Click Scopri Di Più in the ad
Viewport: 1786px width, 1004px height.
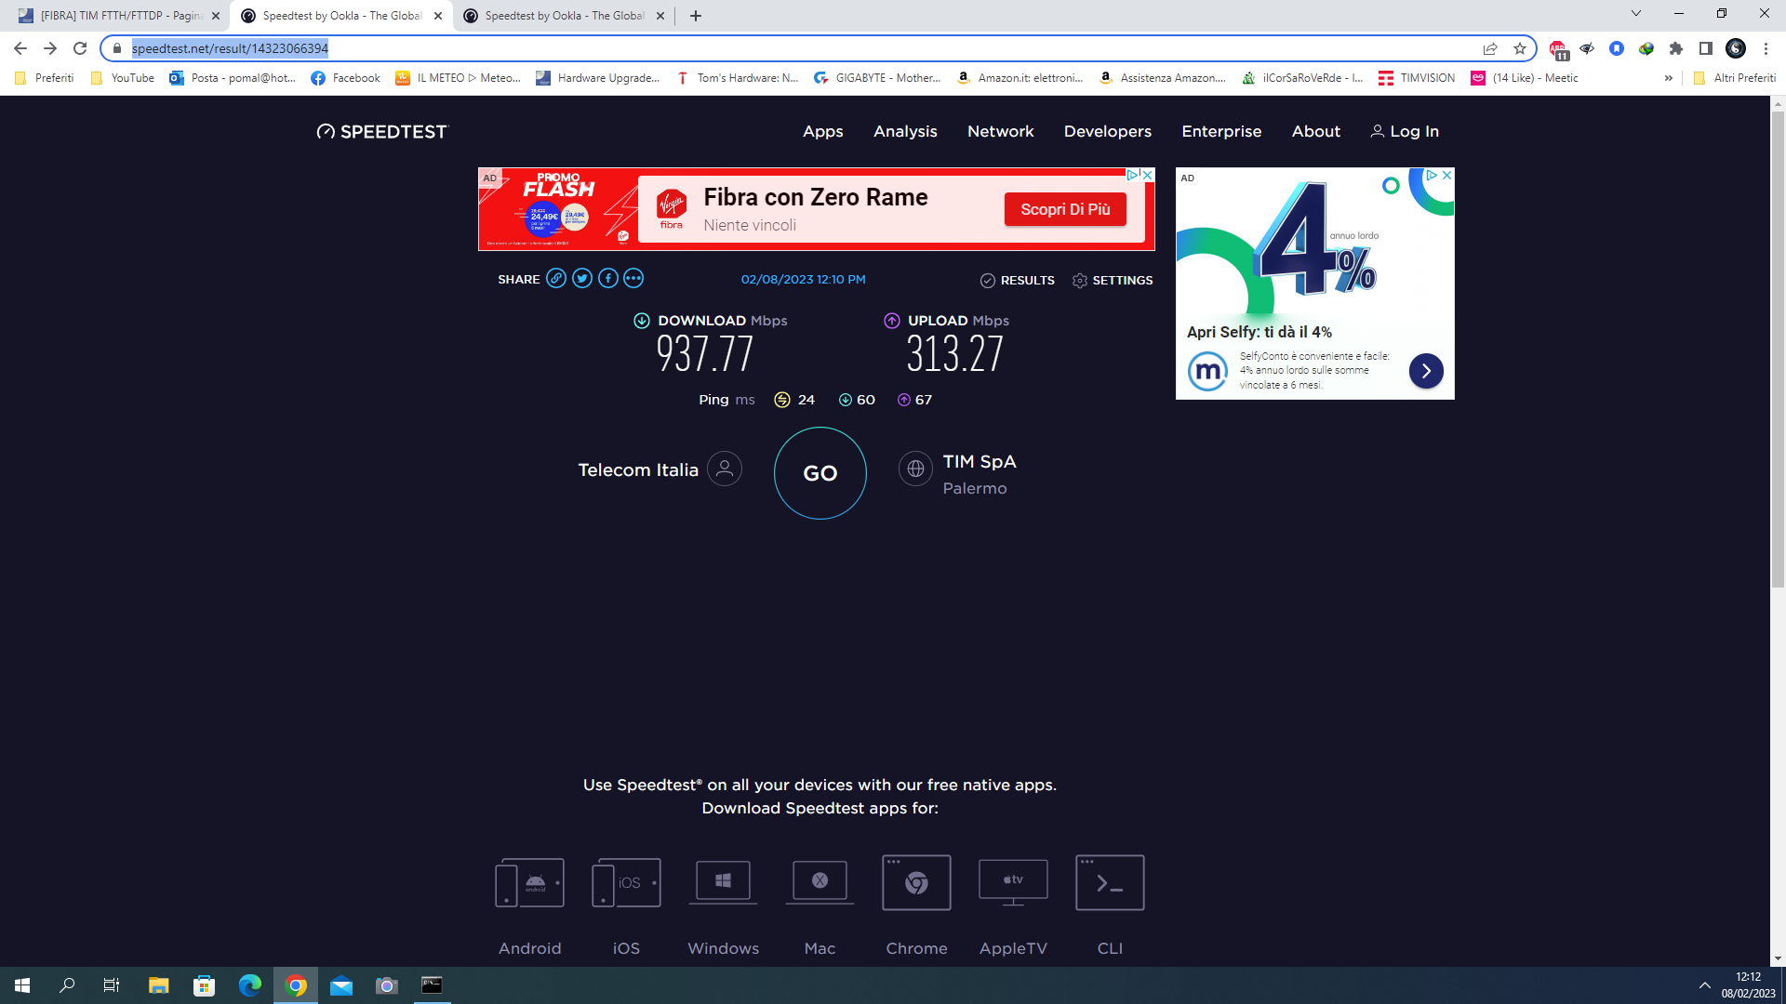coord(1065,209)
